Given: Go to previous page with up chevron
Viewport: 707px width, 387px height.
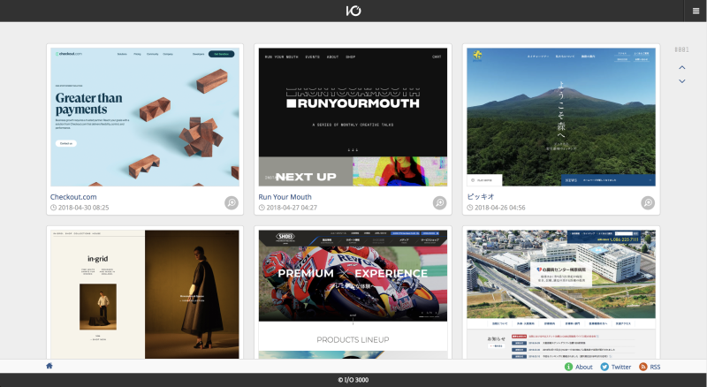Looking at the screenshot, I should click(x=681, y=67).
